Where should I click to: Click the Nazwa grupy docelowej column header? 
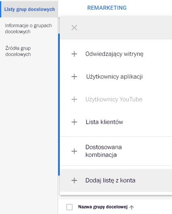[103, 207]
